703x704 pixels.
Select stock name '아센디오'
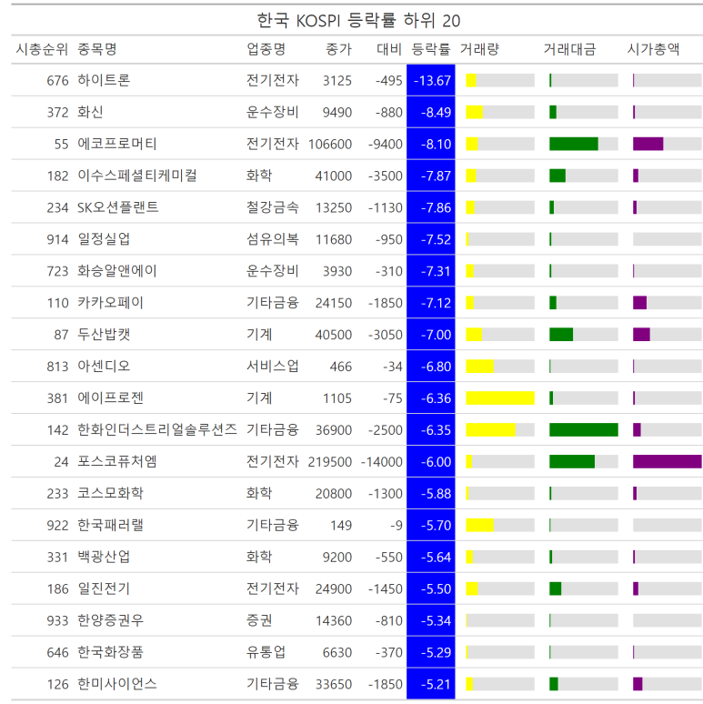tap(104, 367)
